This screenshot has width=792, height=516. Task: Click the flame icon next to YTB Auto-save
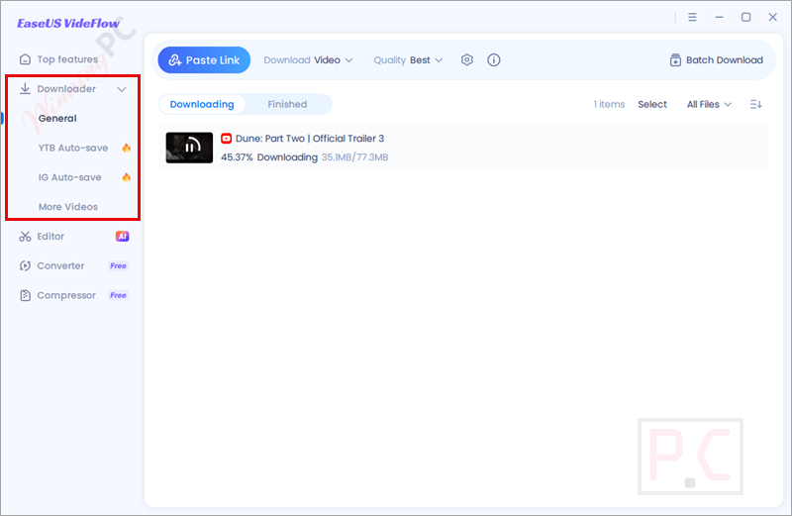(x=127, y=148)
